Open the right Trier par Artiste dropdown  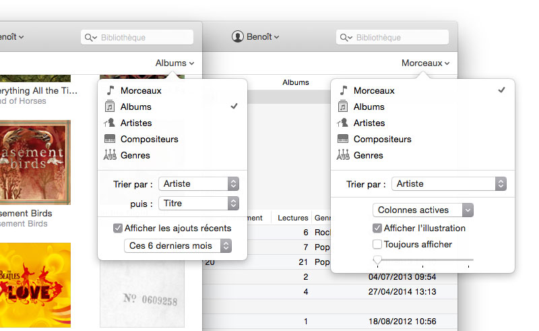[449, 184]
